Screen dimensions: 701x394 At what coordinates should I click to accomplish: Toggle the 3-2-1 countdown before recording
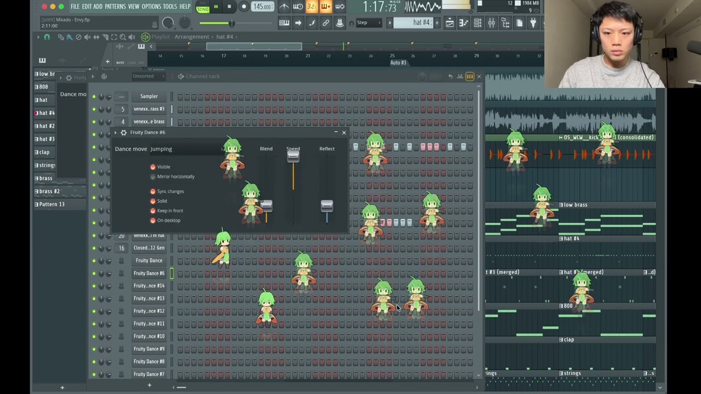pos(312,7)
